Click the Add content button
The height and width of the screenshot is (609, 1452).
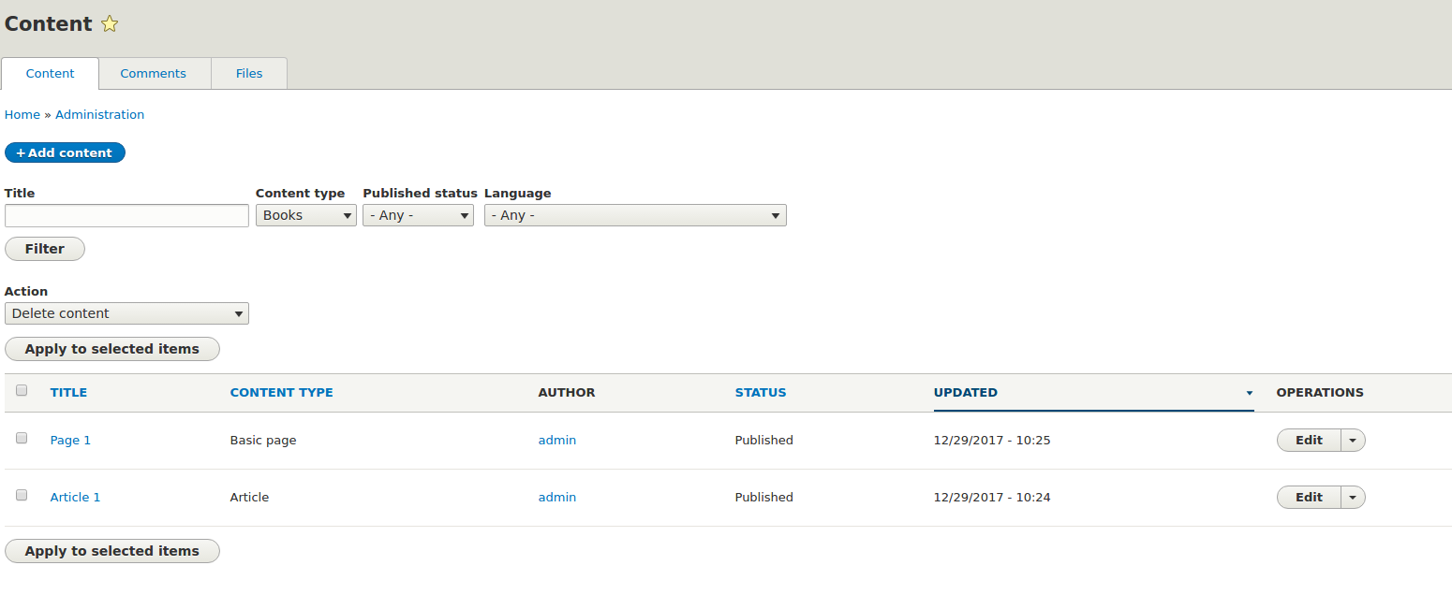(x=65, y=152)
